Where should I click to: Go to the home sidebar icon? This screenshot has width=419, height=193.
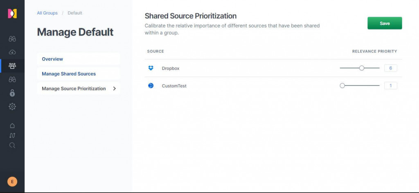click(12, 126)
